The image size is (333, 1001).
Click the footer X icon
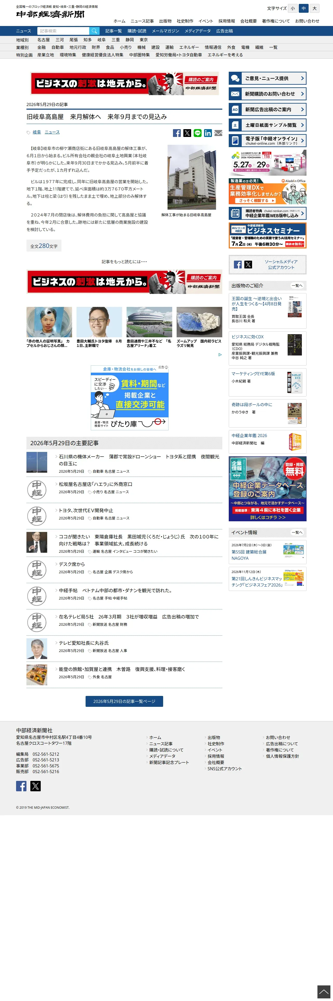click(35, 786)
